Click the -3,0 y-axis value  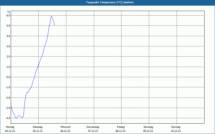coord(8,108)
